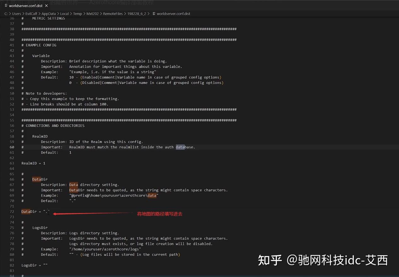
Task: Click Users in the breadcrumb path
Action: (16, 14)
